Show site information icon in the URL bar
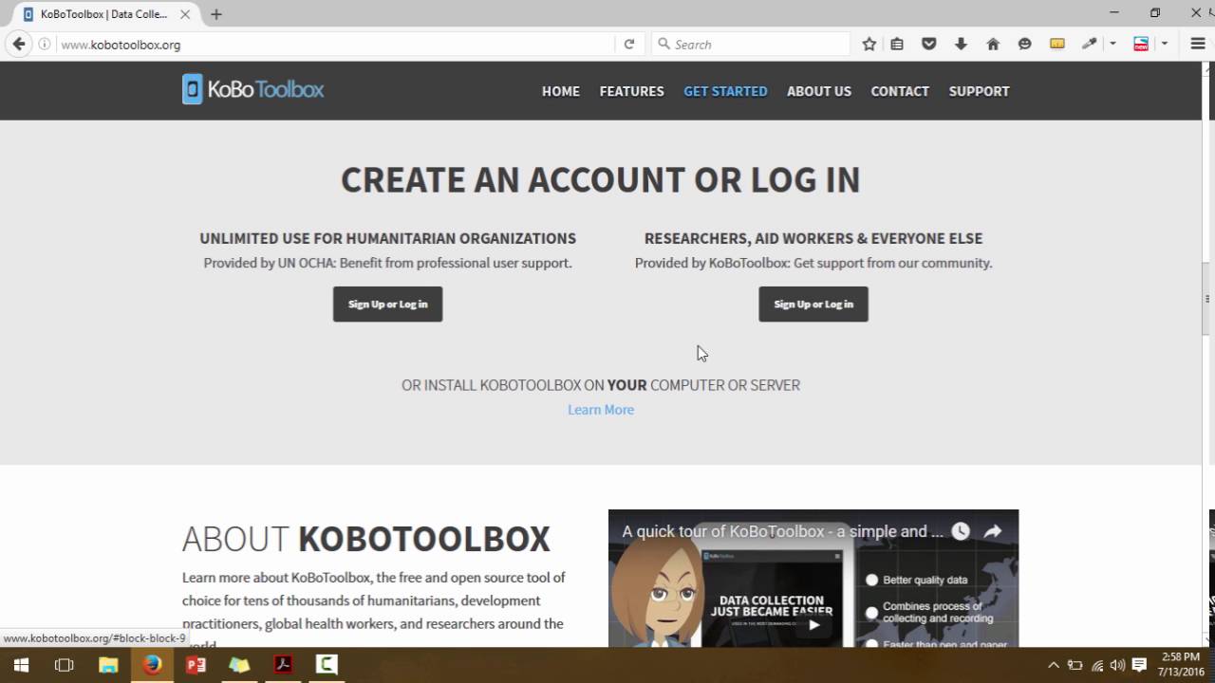Image resolution: width=1215 pixels, height=683 pixels. 45,44
